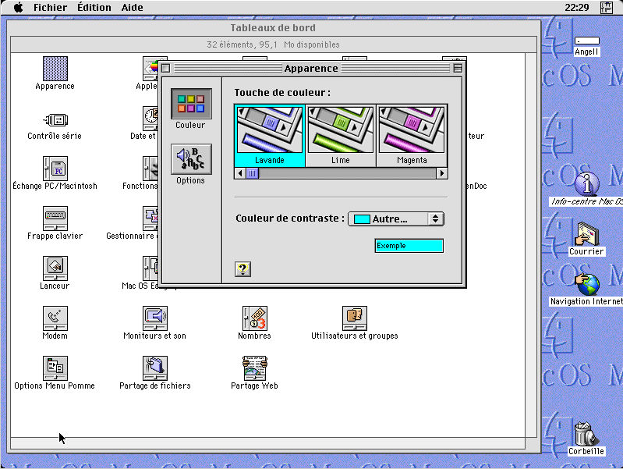
Task: Collapse the Apparence window with windowshade box
Action: 458,69
